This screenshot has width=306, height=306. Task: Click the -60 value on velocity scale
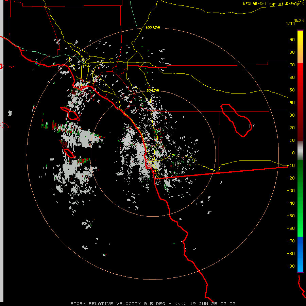291,228
